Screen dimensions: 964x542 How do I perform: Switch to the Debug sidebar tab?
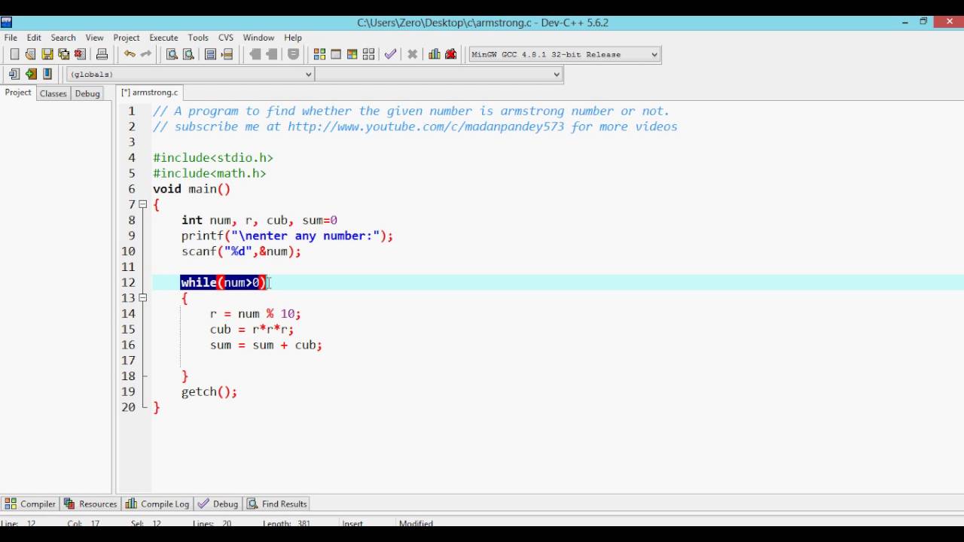[x=87, y=93]
